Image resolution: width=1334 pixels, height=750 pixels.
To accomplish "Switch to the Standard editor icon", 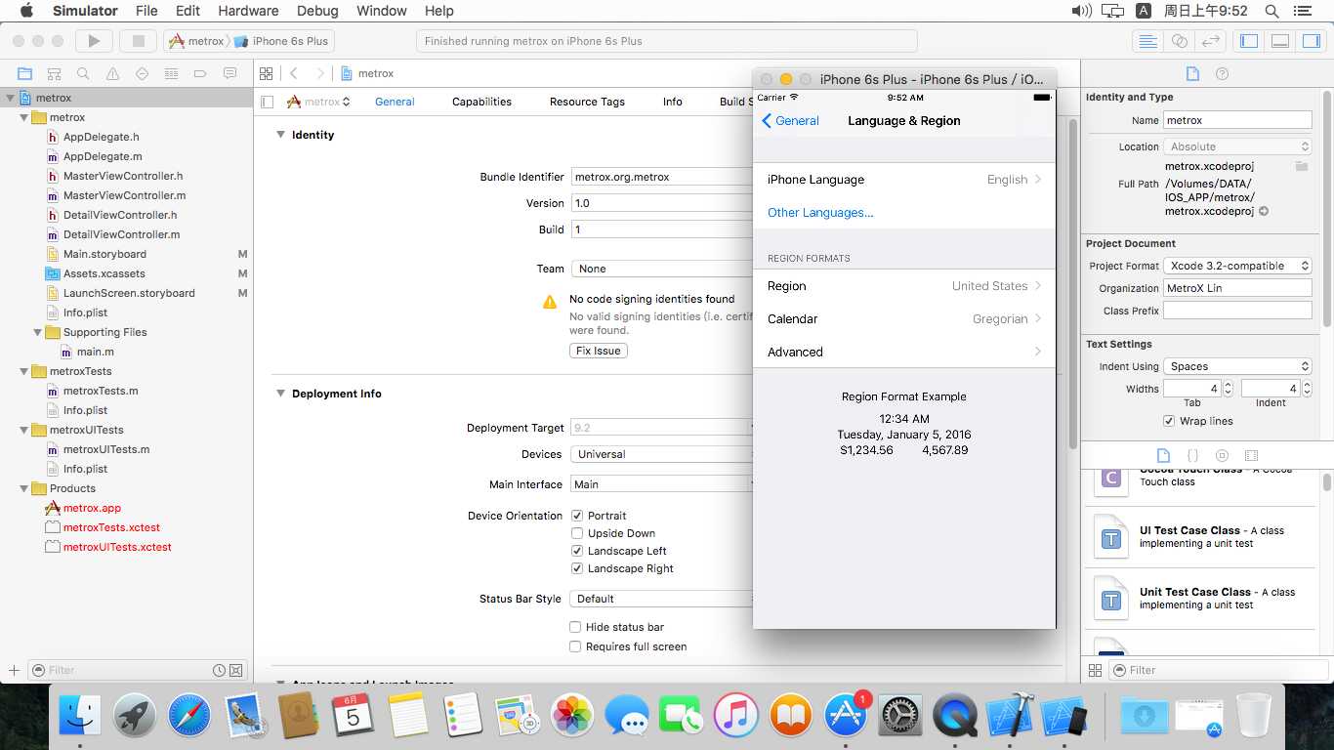I will pos(1147,41).
